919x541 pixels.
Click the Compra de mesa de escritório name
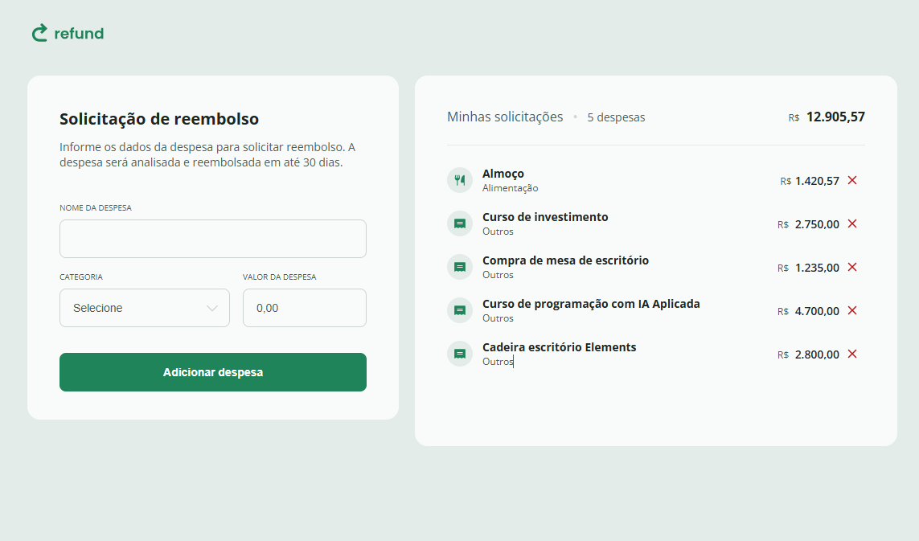click(565, 260)
